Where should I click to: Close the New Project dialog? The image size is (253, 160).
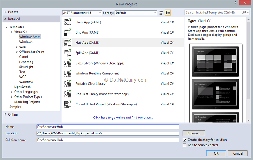tap(245, 3)
